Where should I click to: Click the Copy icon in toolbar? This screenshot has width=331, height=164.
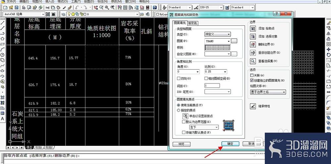[x=53, y=8]
